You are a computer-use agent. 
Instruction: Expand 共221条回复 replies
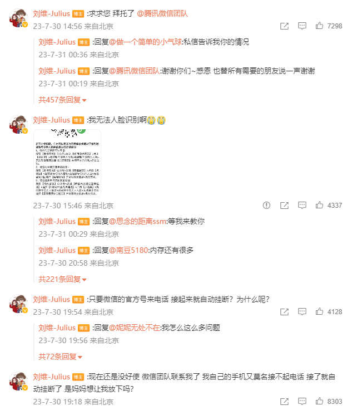[62, 279]
